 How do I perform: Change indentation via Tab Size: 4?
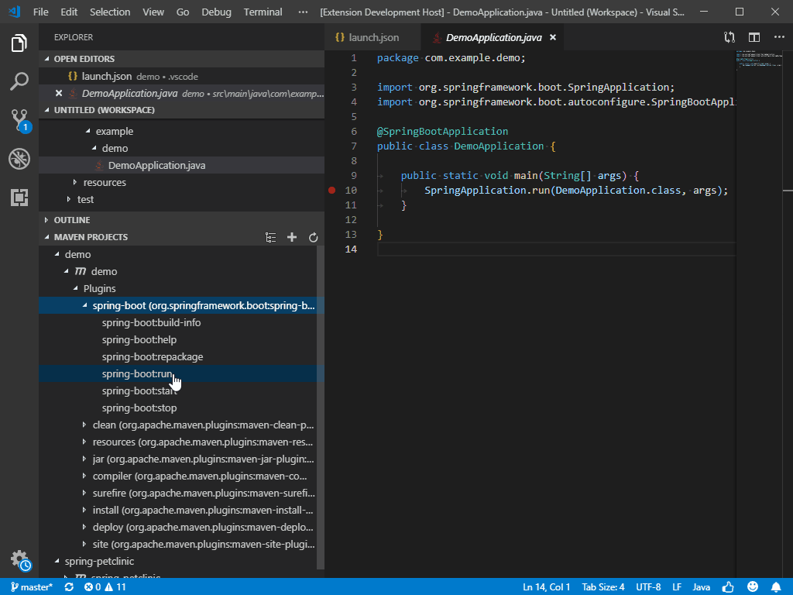[x=602, y=587]
